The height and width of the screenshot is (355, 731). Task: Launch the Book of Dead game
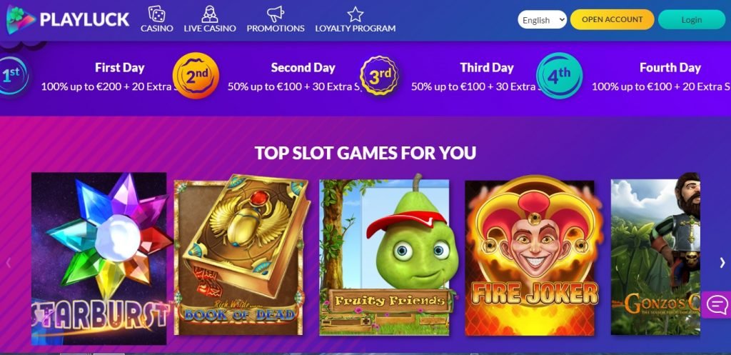pyautogui.click(x=242, y=255)
